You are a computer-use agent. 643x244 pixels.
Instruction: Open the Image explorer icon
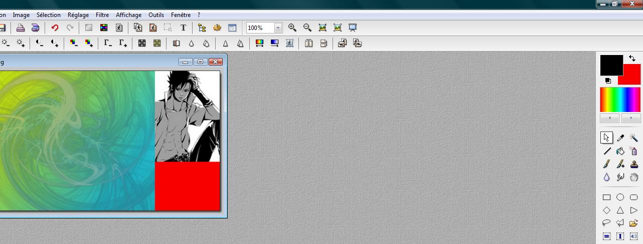point(202,28)
